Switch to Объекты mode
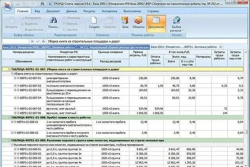 138,23
